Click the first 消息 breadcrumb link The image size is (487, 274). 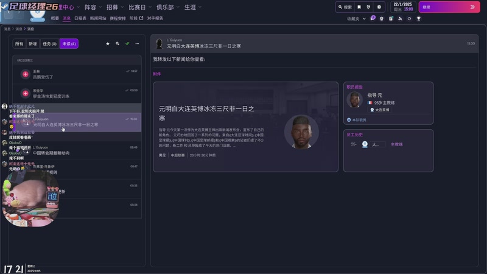(x=7, y=29)
